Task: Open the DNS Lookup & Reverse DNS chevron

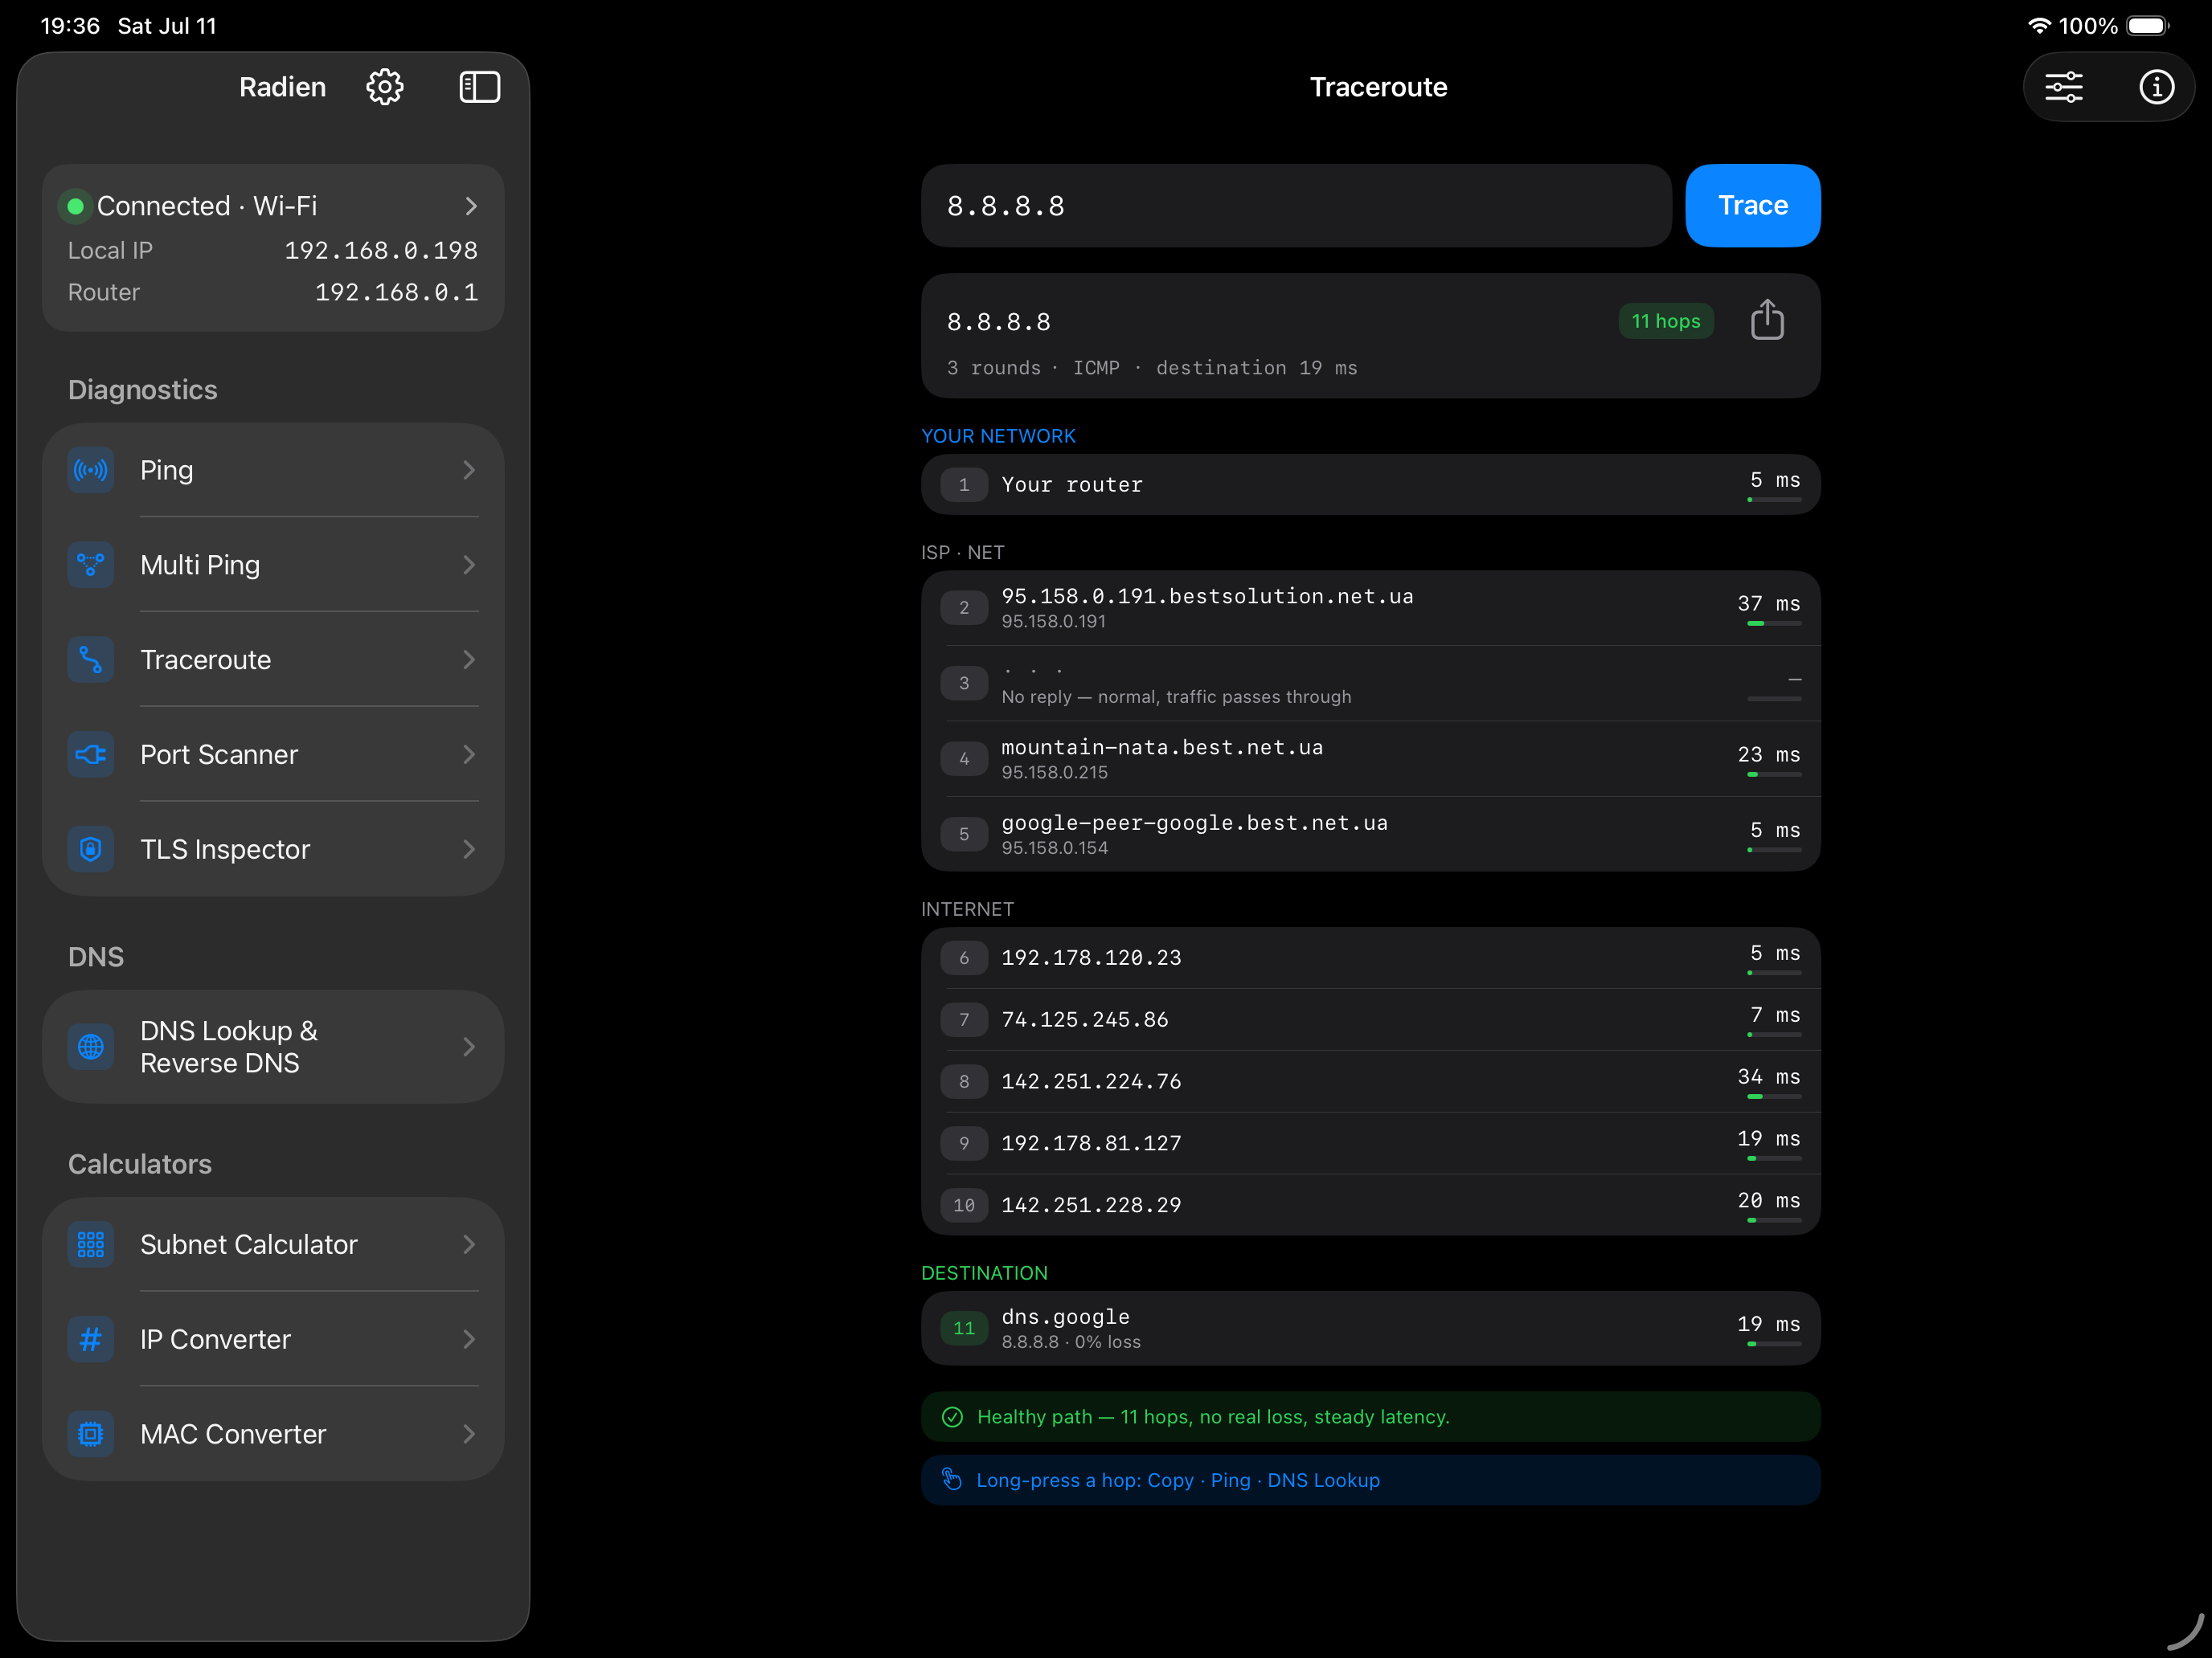Action: [x=469, y=1047]
